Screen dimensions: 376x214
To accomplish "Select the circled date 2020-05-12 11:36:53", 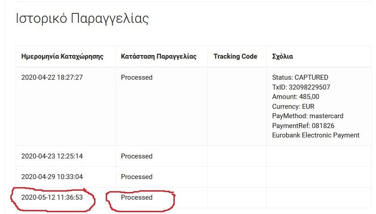I will tap(52, 197).
